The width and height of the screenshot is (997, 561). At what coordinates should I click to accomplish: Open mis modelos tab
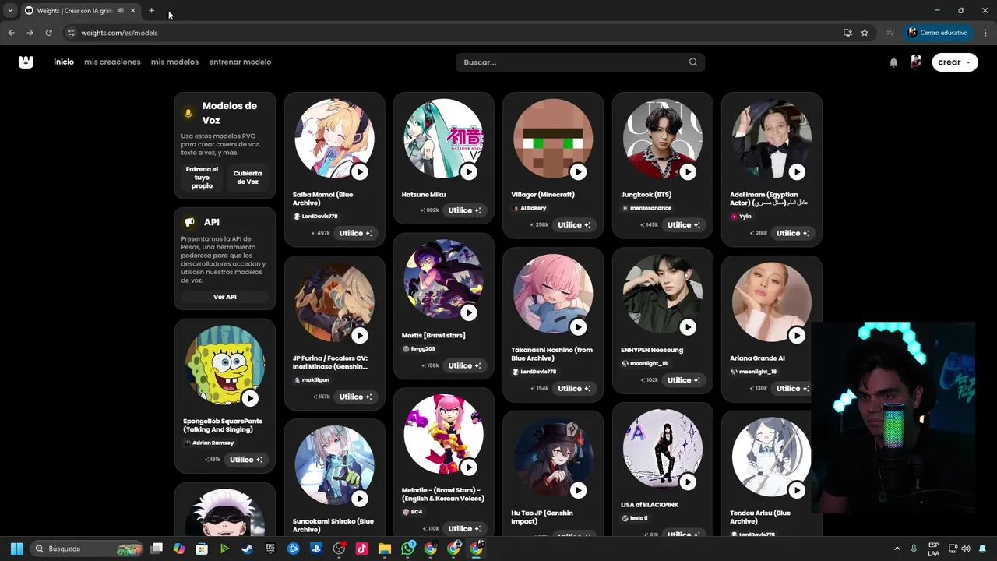pyautogui.click(x=174, y=62)
